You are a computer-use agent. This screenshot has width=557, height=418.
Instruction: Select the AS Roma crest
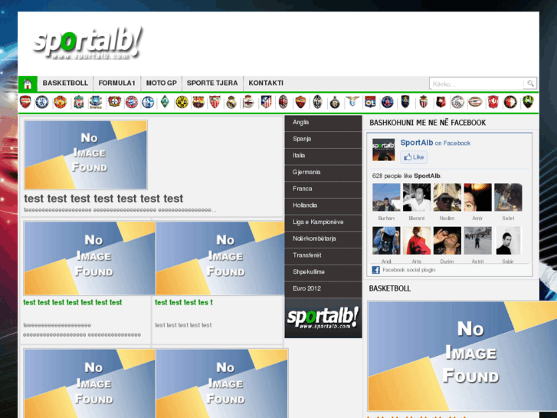click(300, 102)
